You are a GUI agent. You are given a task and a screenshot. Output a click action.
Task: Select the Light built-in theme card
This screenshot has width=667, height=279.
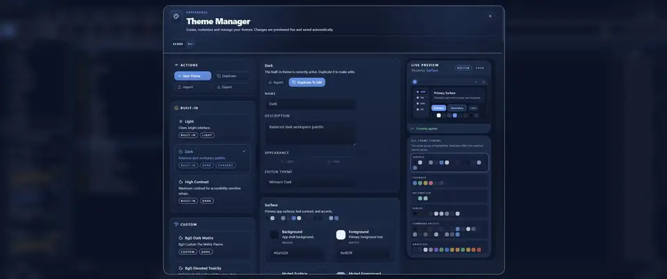pyautogui.click(x=213, y=128)
